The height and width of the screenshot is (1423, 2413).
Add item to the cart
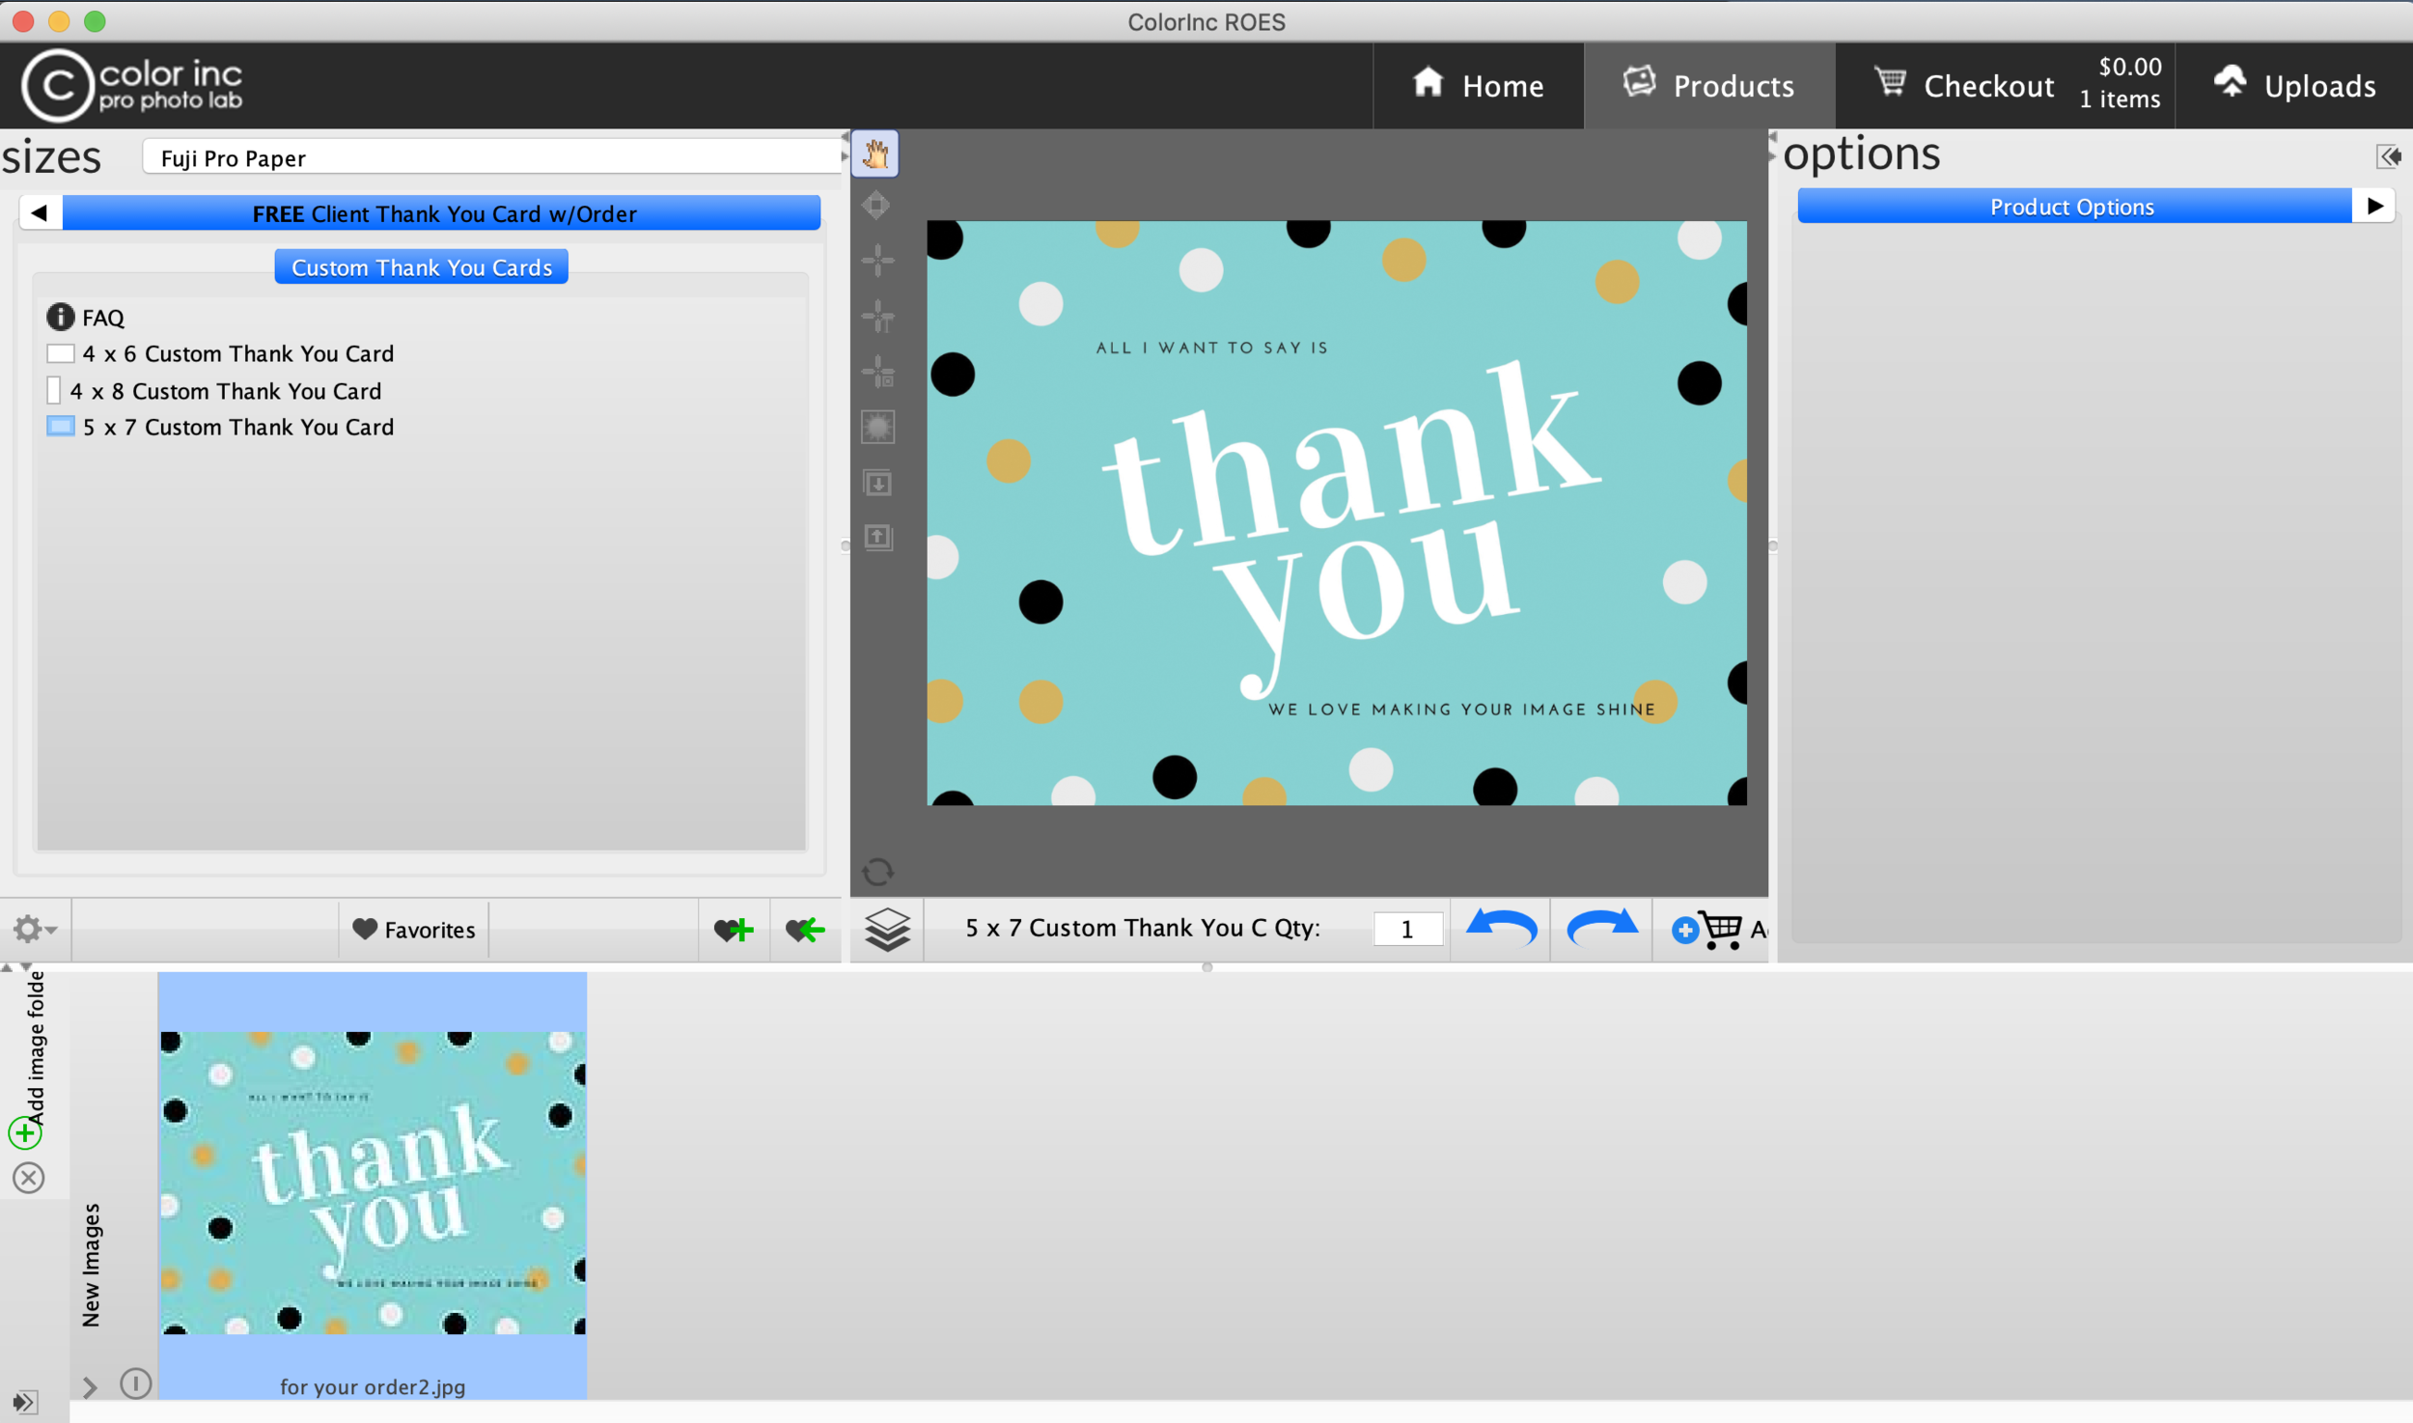tap(1717, 929)
